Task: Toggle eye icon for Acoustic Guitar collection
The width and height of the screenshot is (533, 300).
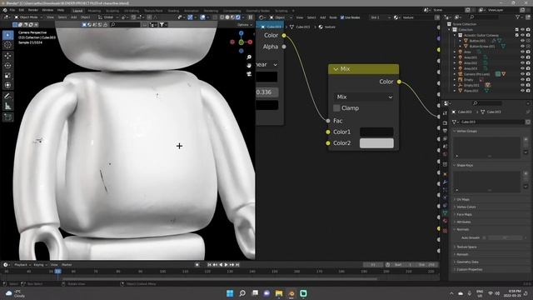Action: 522,35
